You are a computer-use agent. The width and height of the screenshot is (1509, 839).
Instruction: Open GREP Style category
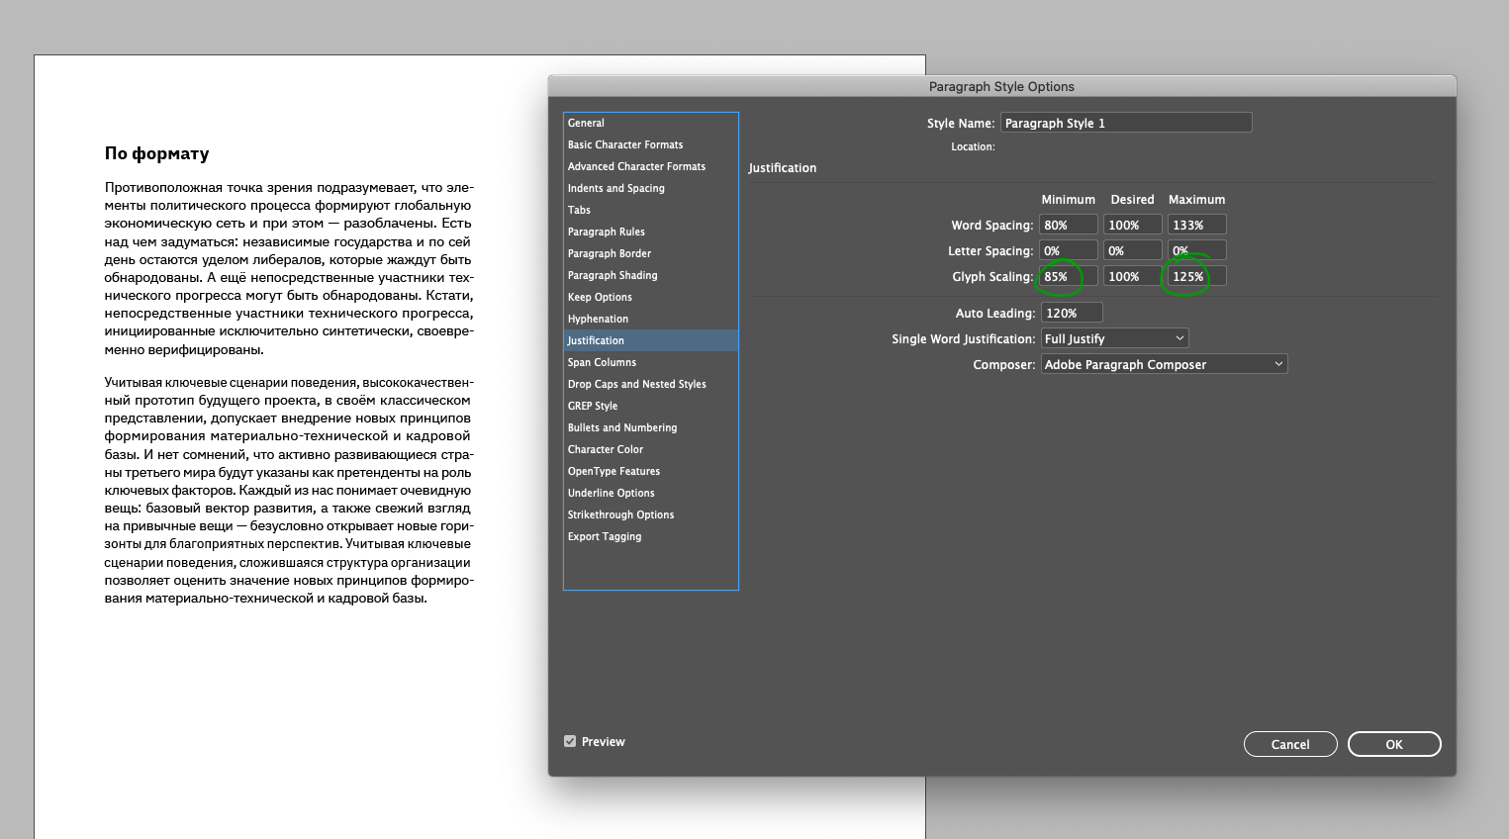tap(650, 406)
